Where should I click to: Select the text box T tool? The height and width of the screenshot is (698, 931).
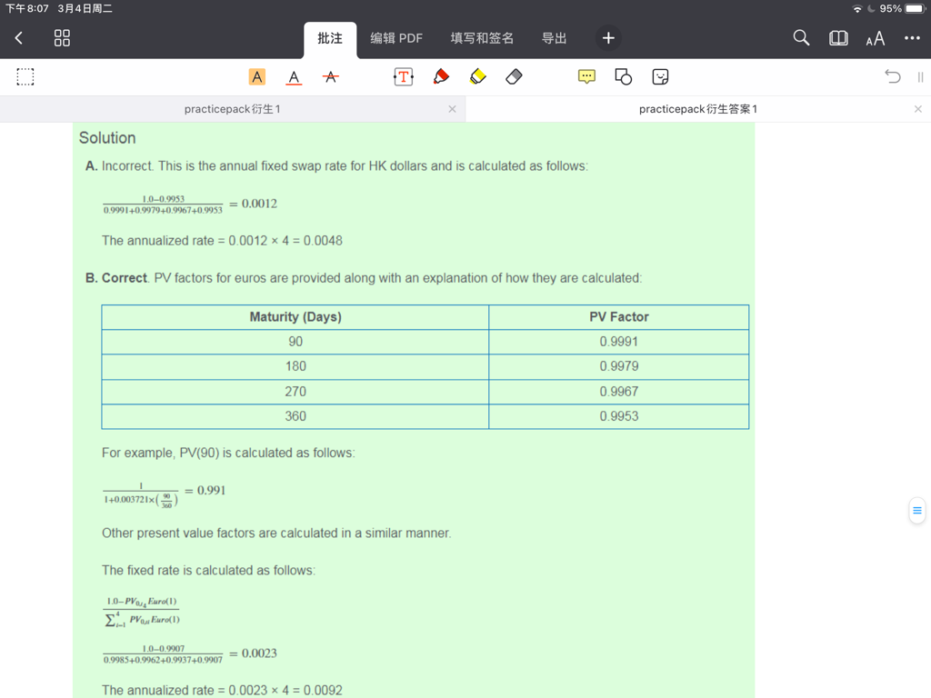403,76
